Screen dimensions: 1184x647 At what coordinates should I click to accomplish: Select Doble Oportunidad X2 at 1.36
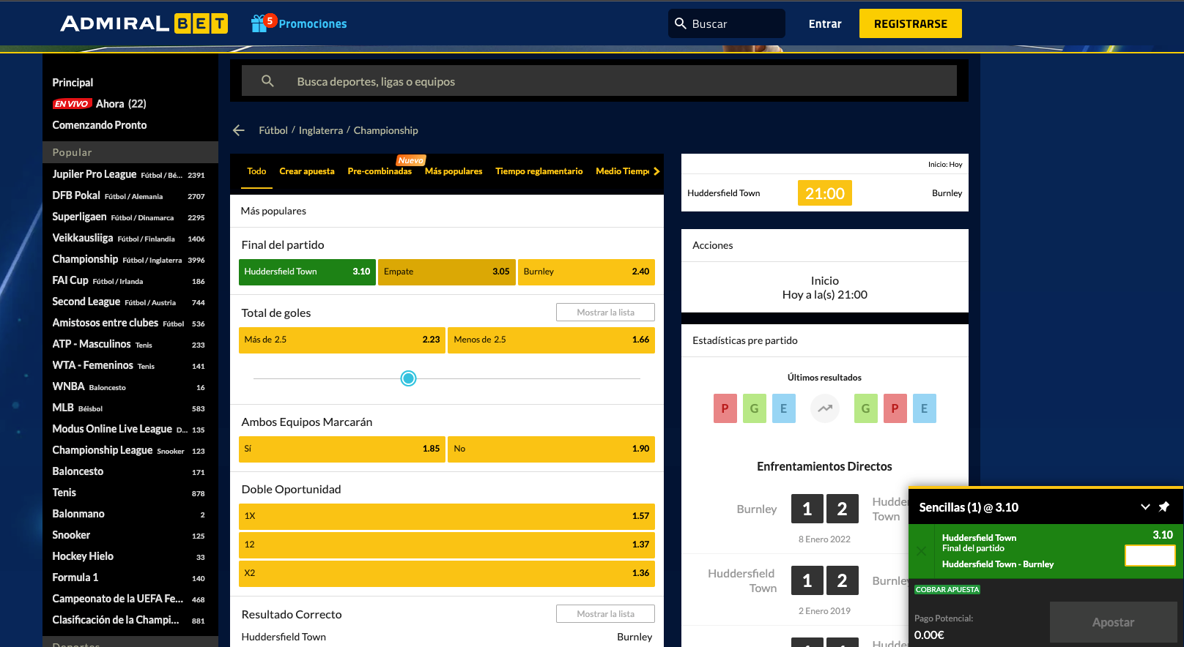point(447,573)
